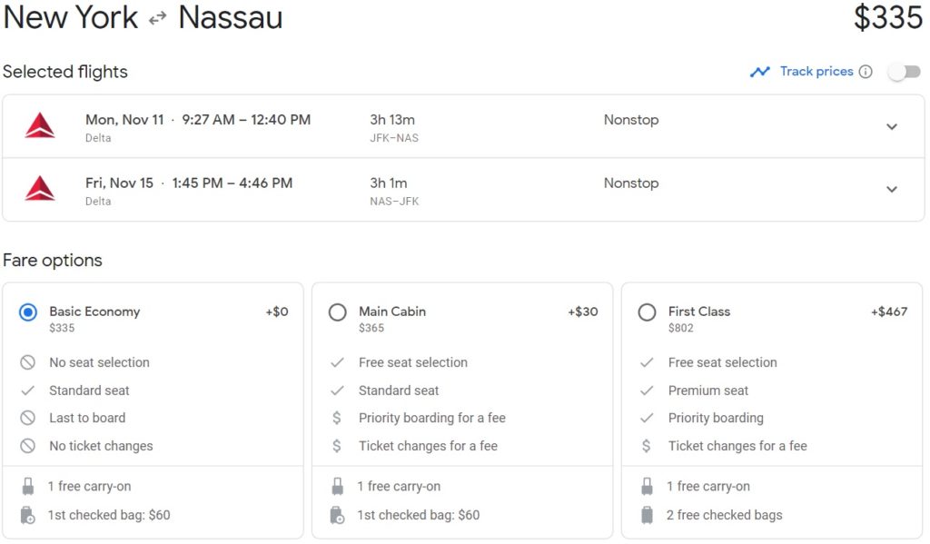Click the First Class +$467 price

click(888, 312)
